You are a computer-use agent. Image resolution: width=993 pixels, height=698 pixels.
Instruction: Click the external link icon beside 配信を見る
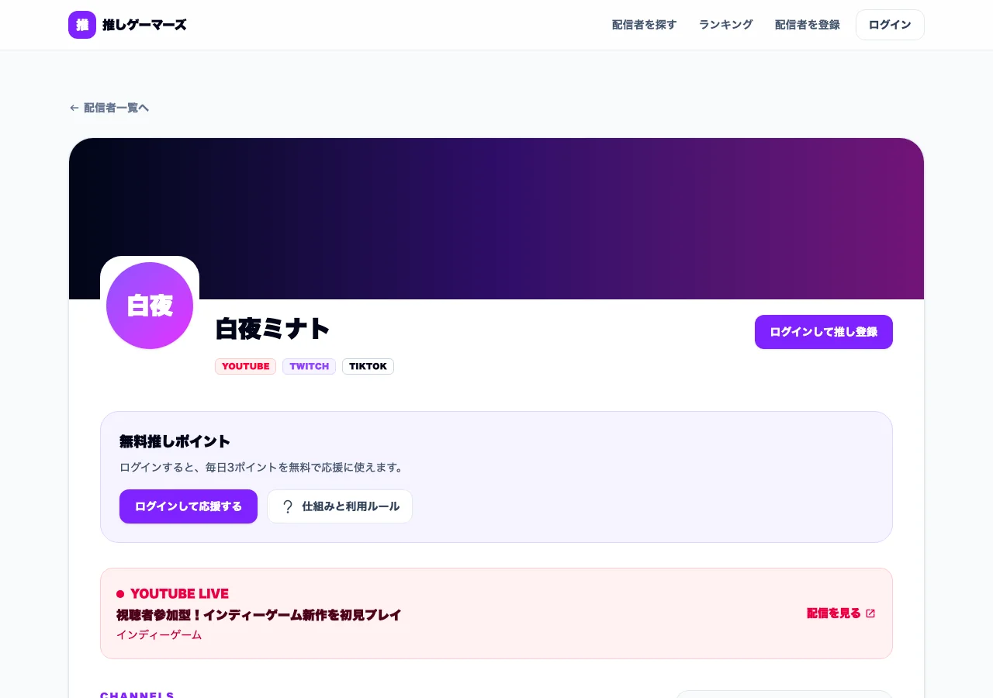click(870, 613)
